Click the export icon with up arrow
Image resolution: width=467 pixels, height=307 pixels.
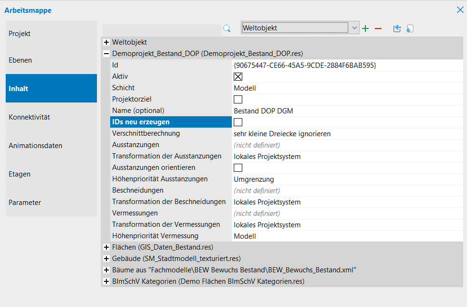pyautogui.click(x=397, y=28)
